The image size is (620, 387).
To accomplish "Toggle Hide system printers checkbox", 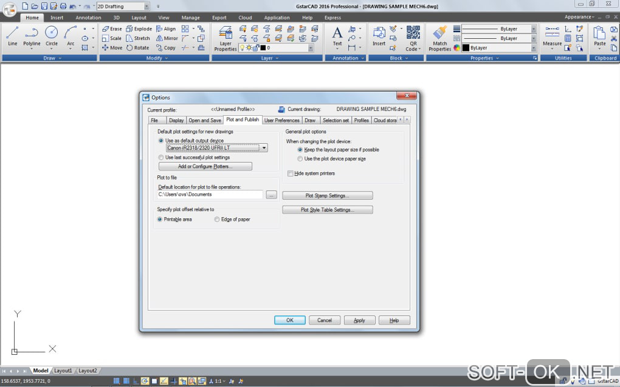I will (290, 173).
